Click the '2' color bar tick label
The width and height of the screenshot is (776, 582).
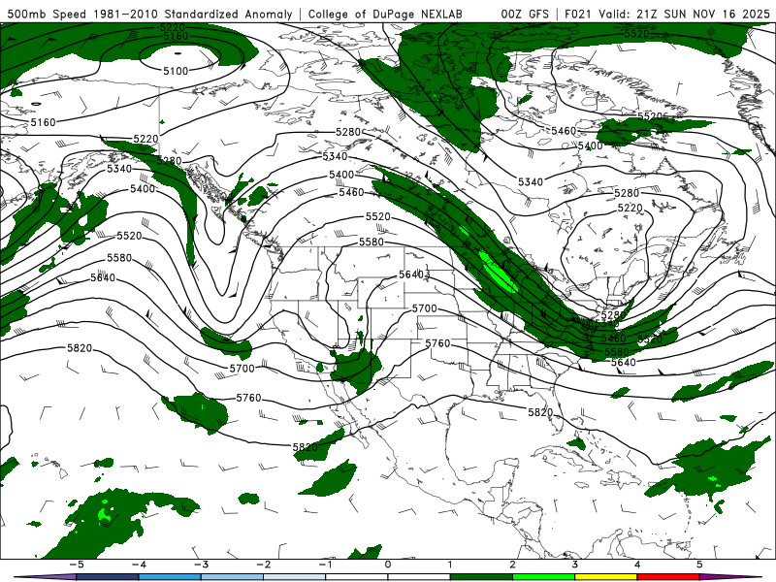pyautogui.click(x=513, y=565)
